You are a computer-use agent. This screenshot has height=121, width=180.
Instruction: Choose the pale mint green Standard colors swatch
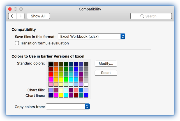point(66,84)
